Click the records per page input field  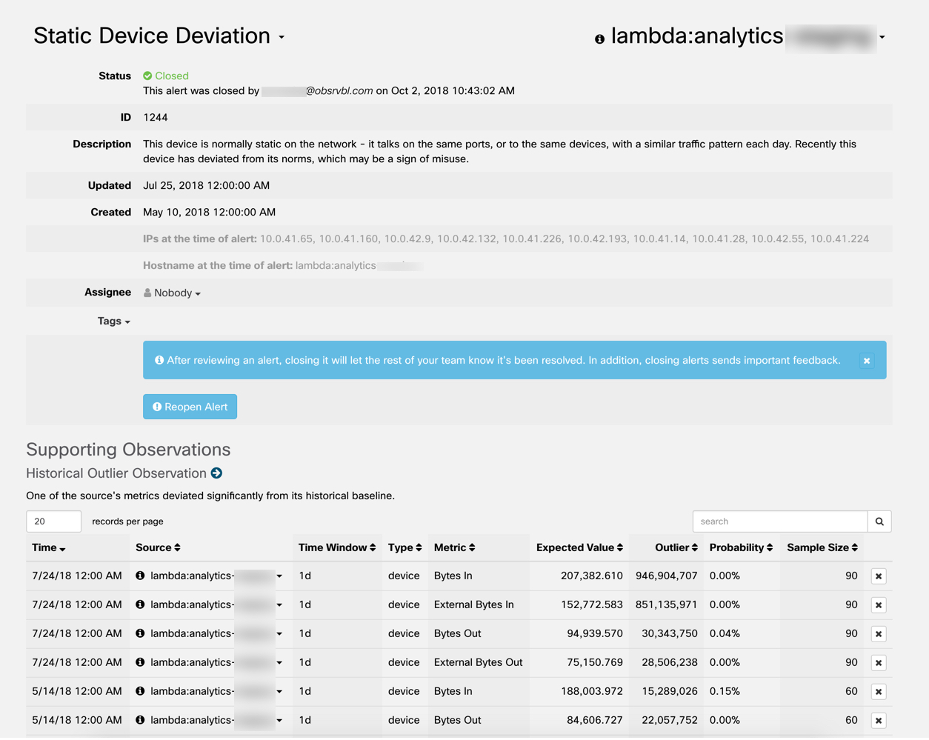point(53,521)
